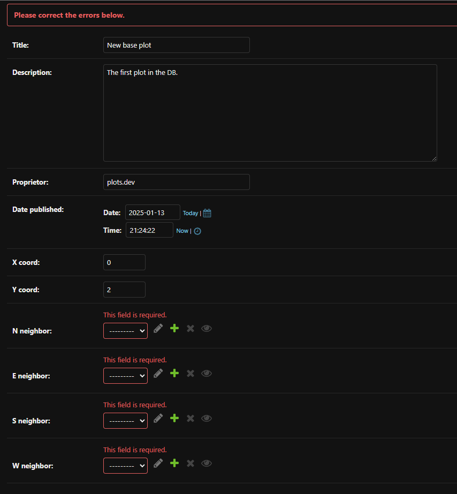Open the calendar picker icon beside Today
This screenshot has height=494, width=457.
tap(207, 213)
